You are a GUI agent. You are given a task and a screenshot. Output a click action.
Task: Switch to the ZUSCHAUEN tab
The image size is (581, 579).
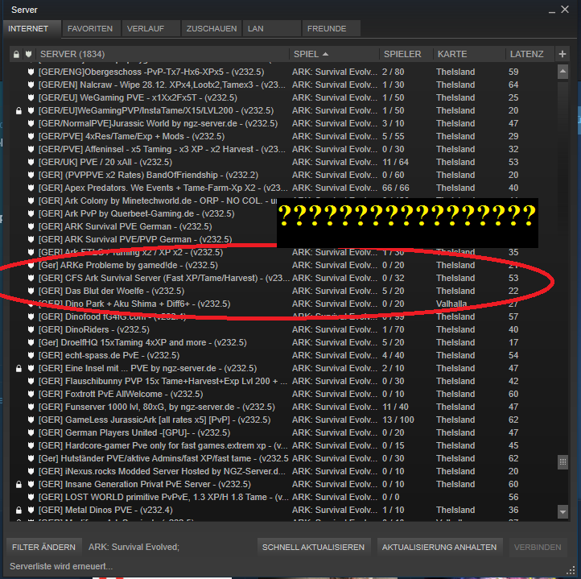[x=211, y=28]
